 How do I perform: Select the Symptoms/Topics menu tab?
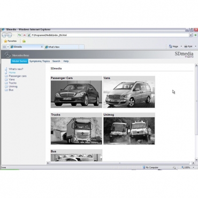pos(40,61)
